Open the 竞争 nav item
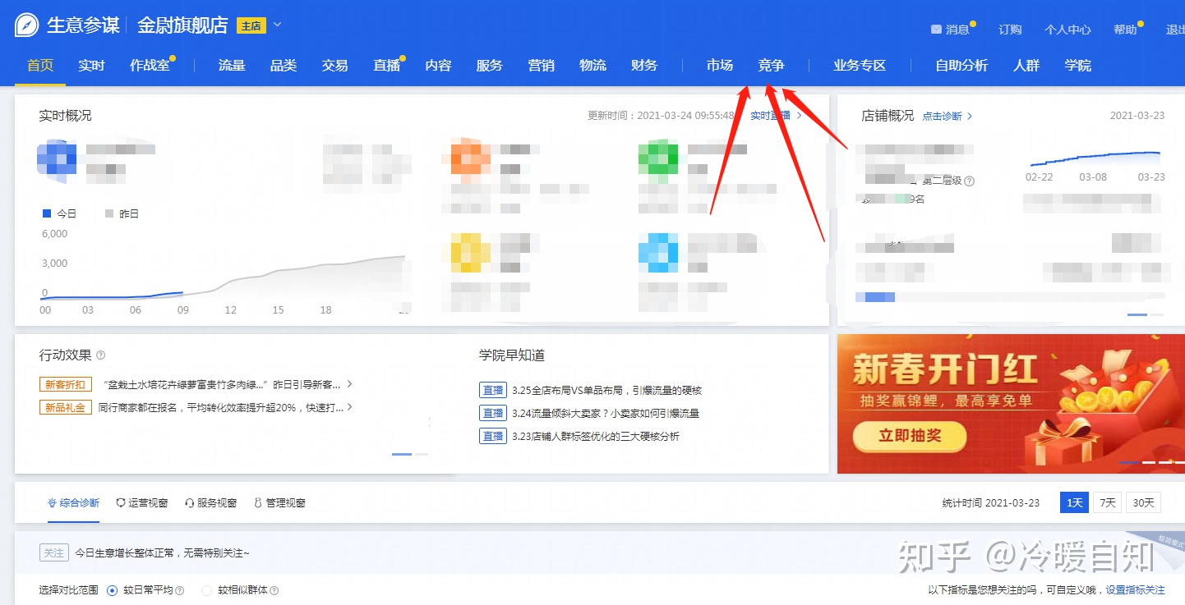This screenshot has width=1185, height=605. (771, 65)
